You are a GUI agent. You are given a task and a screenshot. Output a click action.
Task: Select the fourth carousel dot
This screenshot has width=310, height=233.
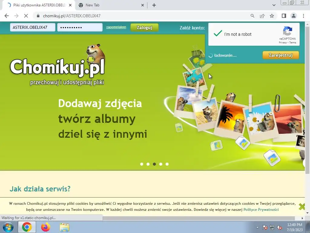[x=161, y=164]
